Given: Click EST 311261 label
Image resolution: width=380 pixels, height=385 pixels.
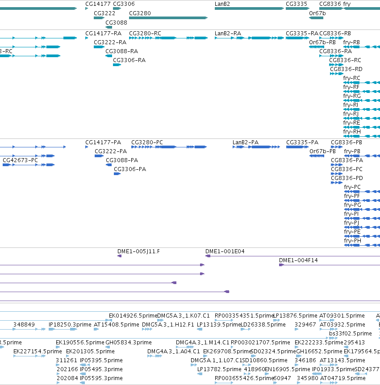Looking at the screenshot, I should pos(66,360).
